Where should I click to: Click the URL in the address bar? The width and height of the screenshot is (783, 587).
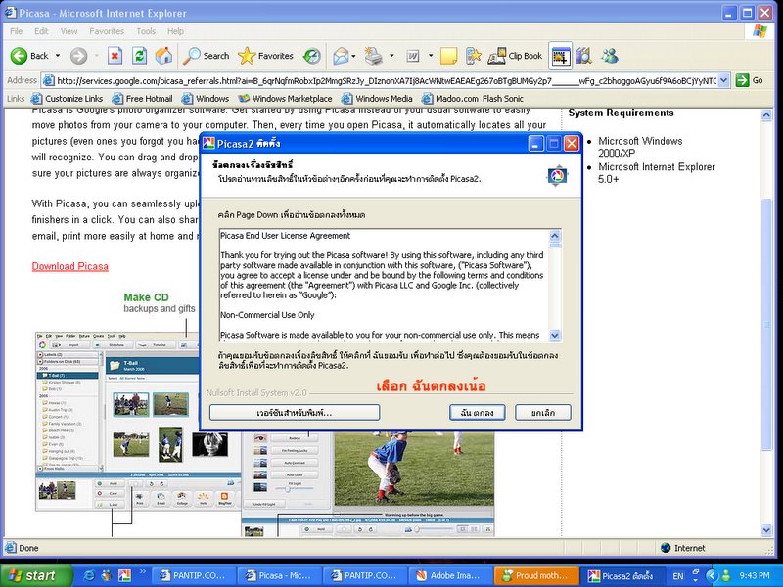tap(386, 80)
